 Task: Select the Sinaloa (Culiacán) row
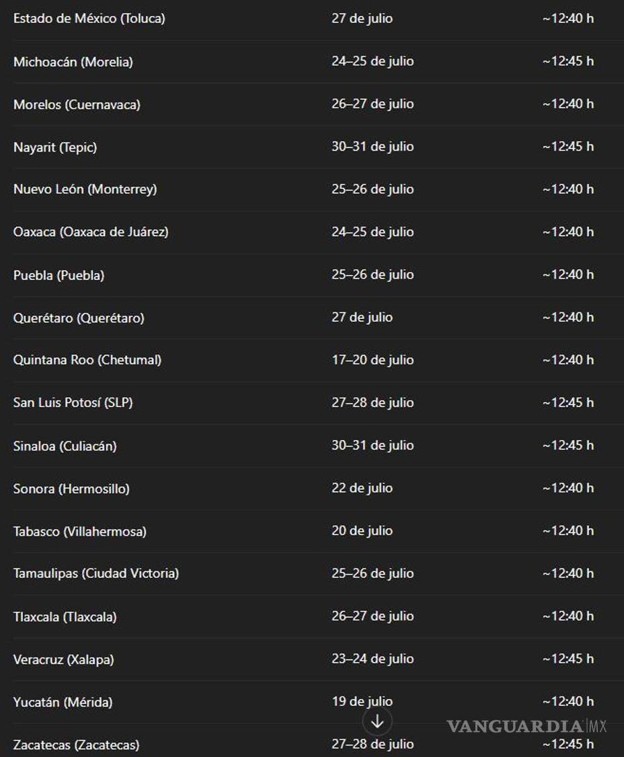[x=65, y=446]
